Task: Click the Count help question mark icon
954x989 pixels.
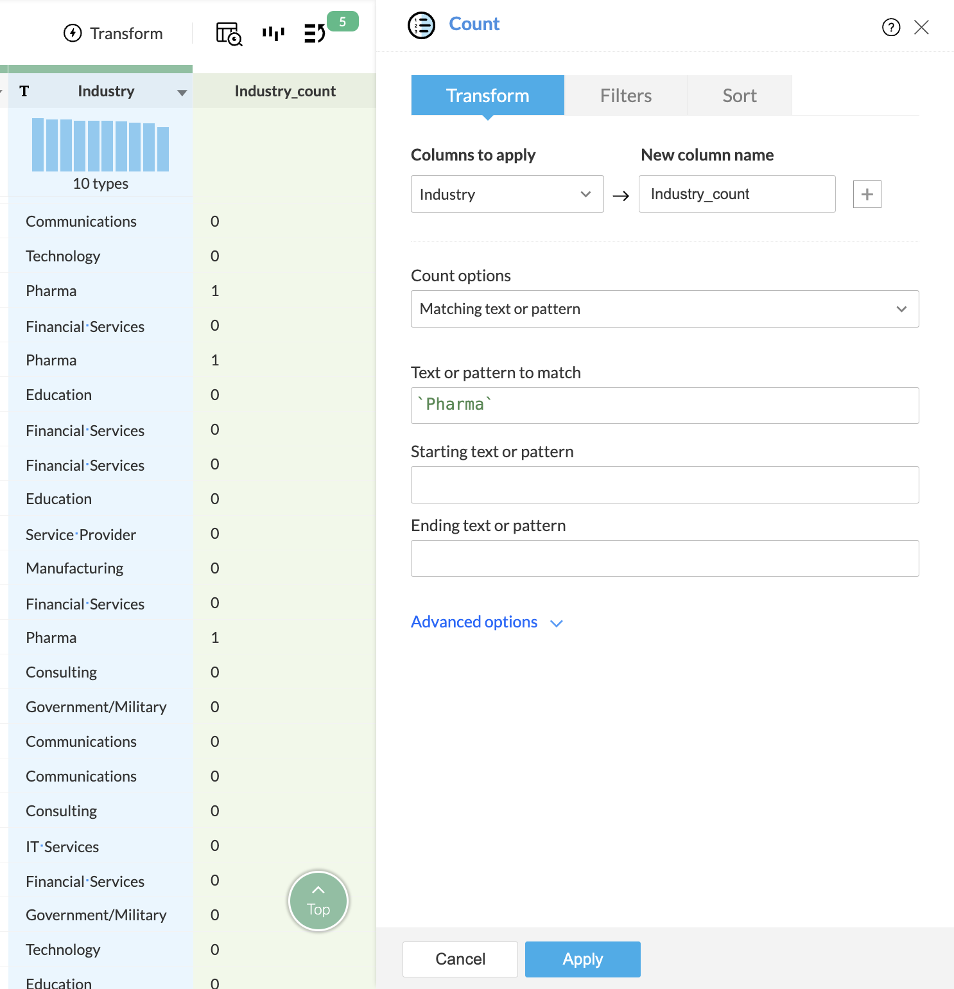Action: (890, 27)
